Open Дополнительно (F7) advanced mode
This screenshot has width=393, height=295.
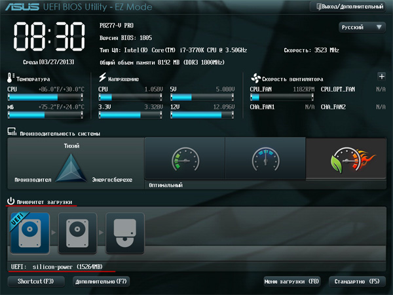click(100, 281)
